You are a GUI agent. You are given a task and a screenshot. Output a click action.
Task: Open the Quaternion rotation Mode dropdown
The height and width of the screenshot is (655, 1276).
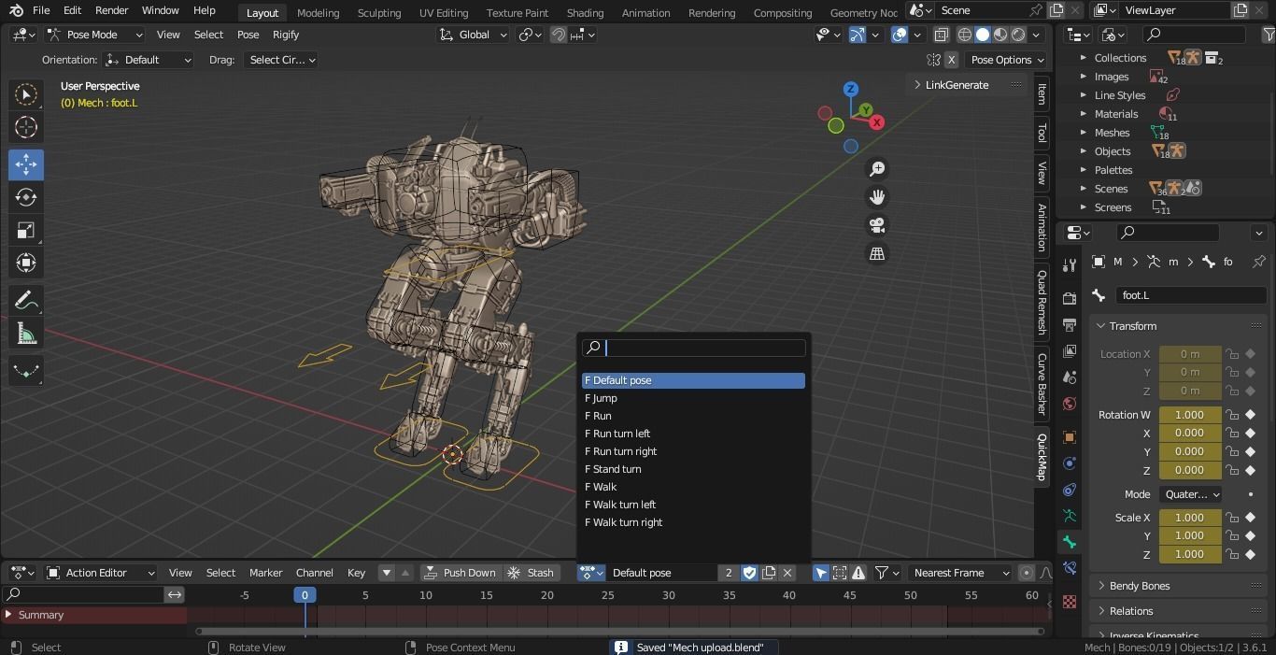(1191, 494)
